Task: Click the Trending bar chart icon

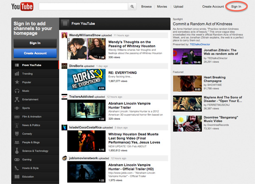Action: coord(17,74)
